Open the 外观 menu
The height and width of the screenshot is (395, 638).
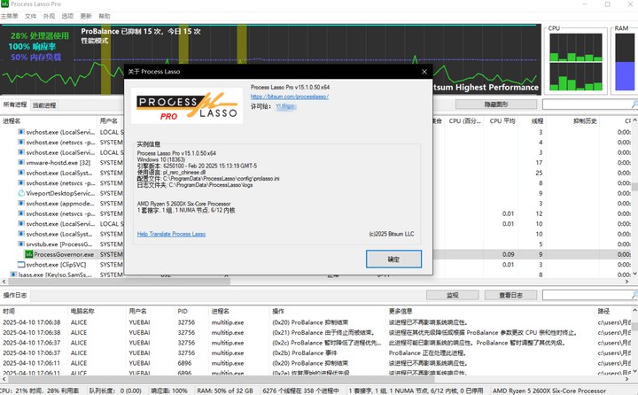point(49,16)
